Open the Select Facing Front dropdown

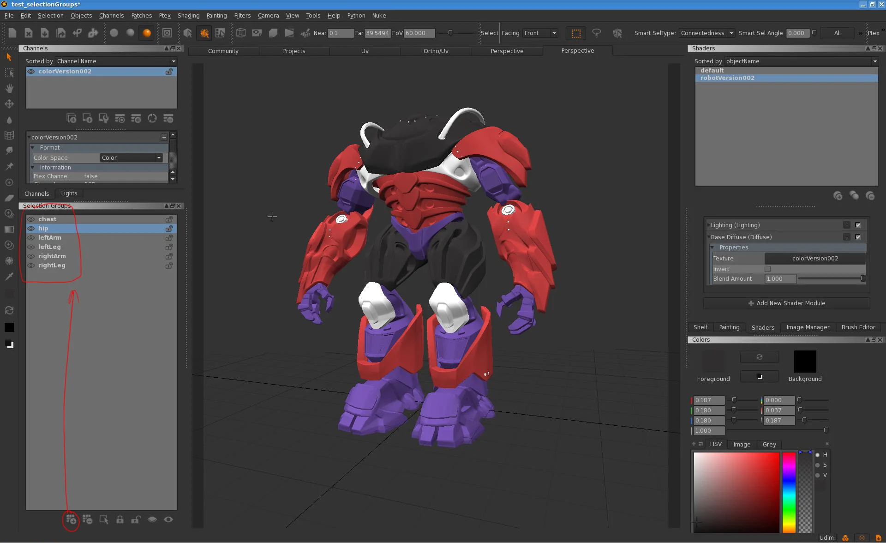click(541, 33)
